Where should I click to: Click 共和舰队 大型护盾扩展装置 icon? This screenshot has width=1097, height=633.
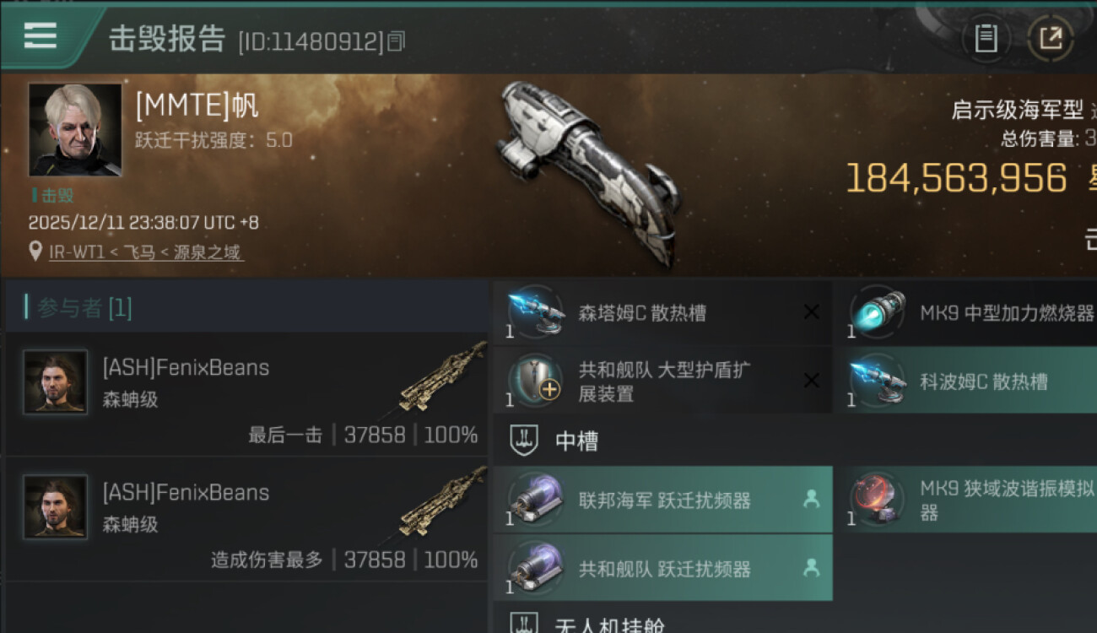534,381
